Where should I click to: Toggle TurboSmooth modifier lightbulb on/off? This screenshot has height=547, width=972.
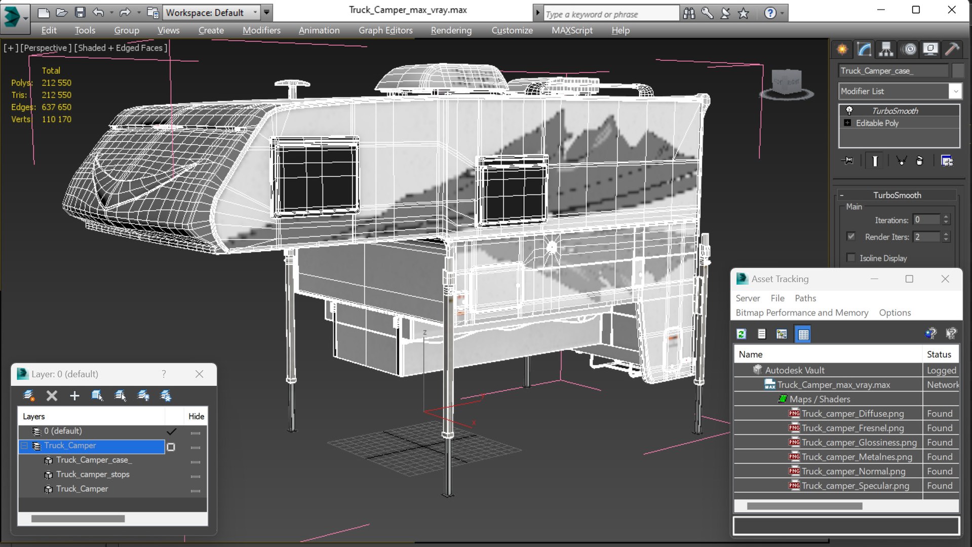pos(849,110)
